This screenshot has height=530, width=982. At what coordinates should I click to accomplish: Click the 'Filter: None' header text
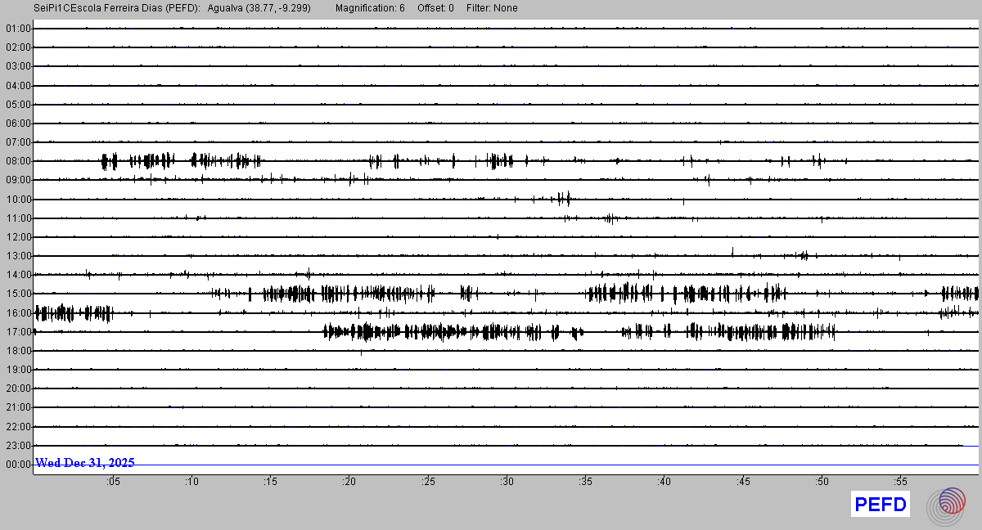(492, 8)
